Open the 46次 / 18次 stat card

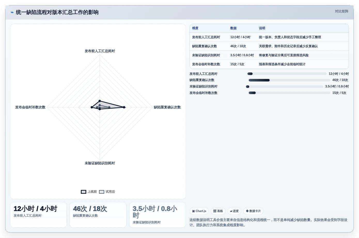(x=98, y=215)
